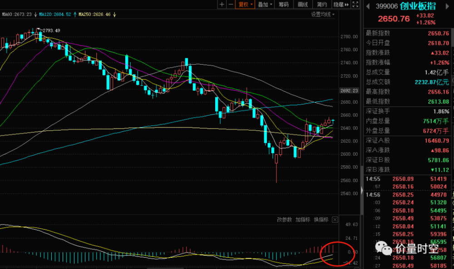Click the 筹码 toolbar button
The image size is (454, 269).
click(x=283, y=5)
